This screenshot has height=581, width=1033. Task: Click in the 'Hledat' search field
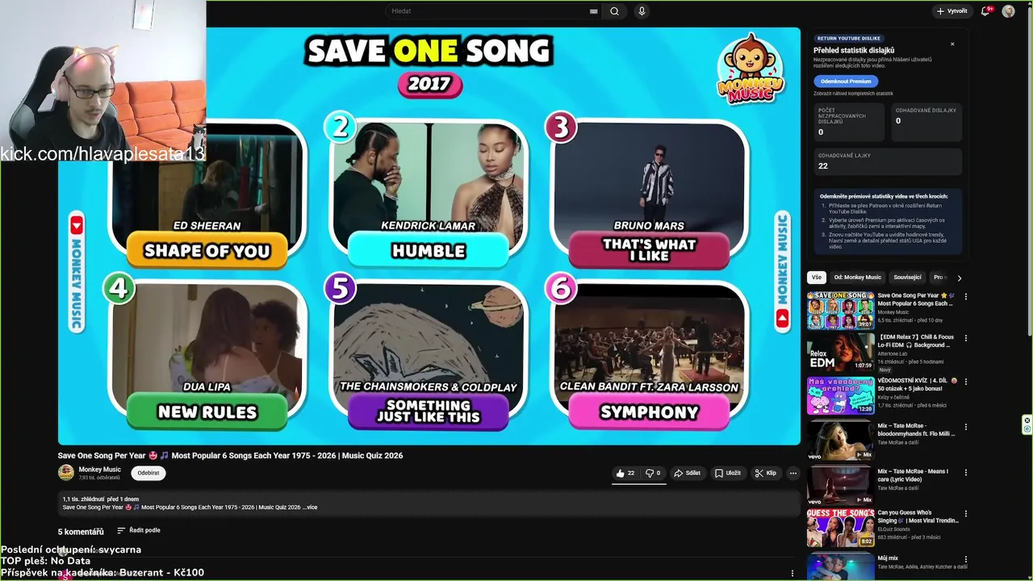[x=488, y=11]
